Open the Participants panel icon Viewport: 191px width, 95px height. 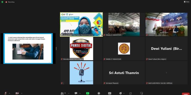click(x=62, y=93)
